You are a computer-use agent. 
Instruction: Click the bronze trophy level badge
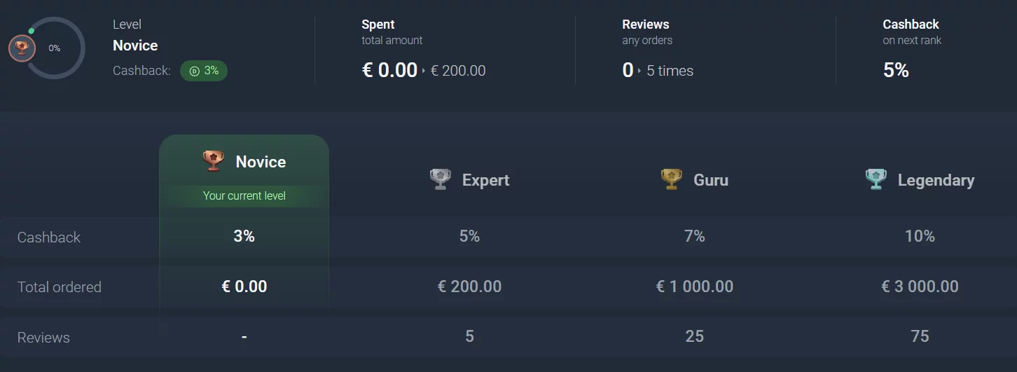[22, 48]
